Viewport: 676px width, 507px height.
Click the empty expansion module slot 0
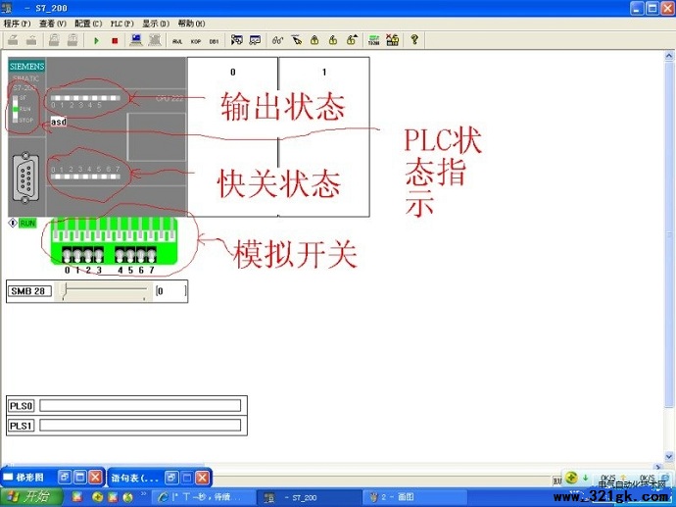tap(233, 136)
